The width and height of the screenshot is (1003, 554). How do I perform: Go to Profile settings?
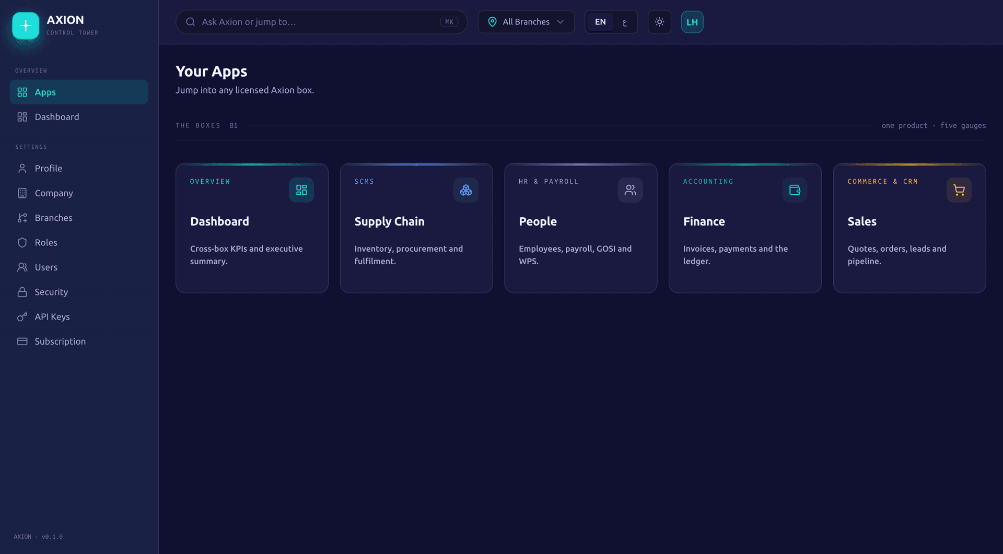(x=79, y=168)
